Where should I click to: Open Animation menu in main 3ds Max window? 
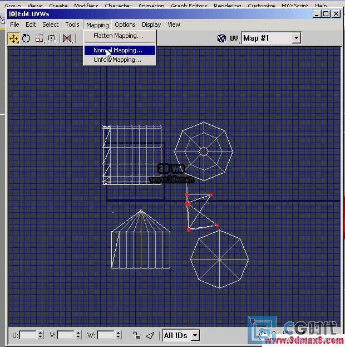151,6
